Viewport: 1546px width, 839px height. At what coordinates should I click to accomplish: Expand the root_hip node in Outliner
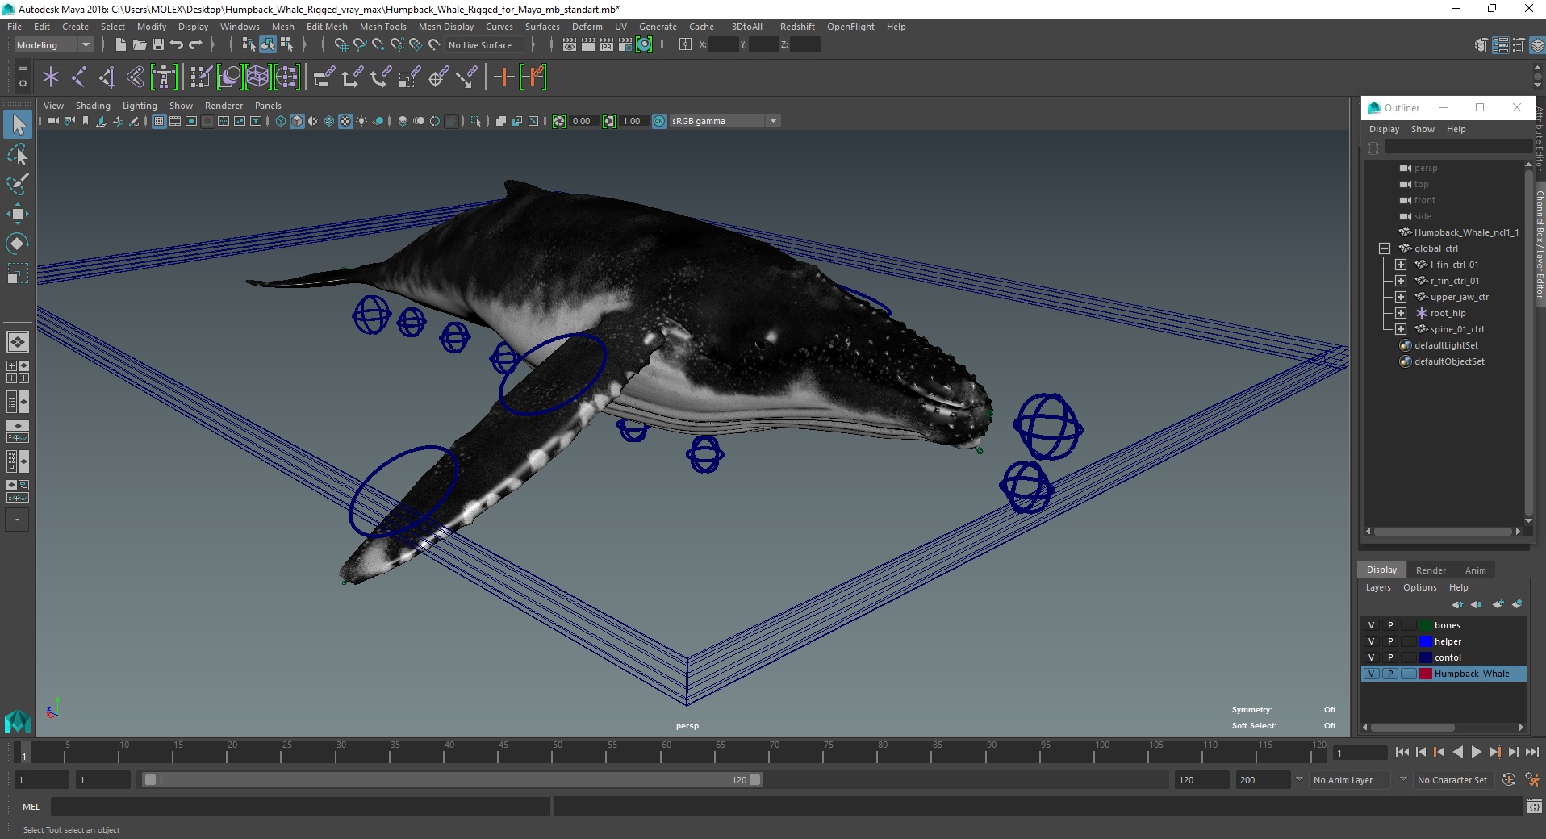pos(1401,313)
